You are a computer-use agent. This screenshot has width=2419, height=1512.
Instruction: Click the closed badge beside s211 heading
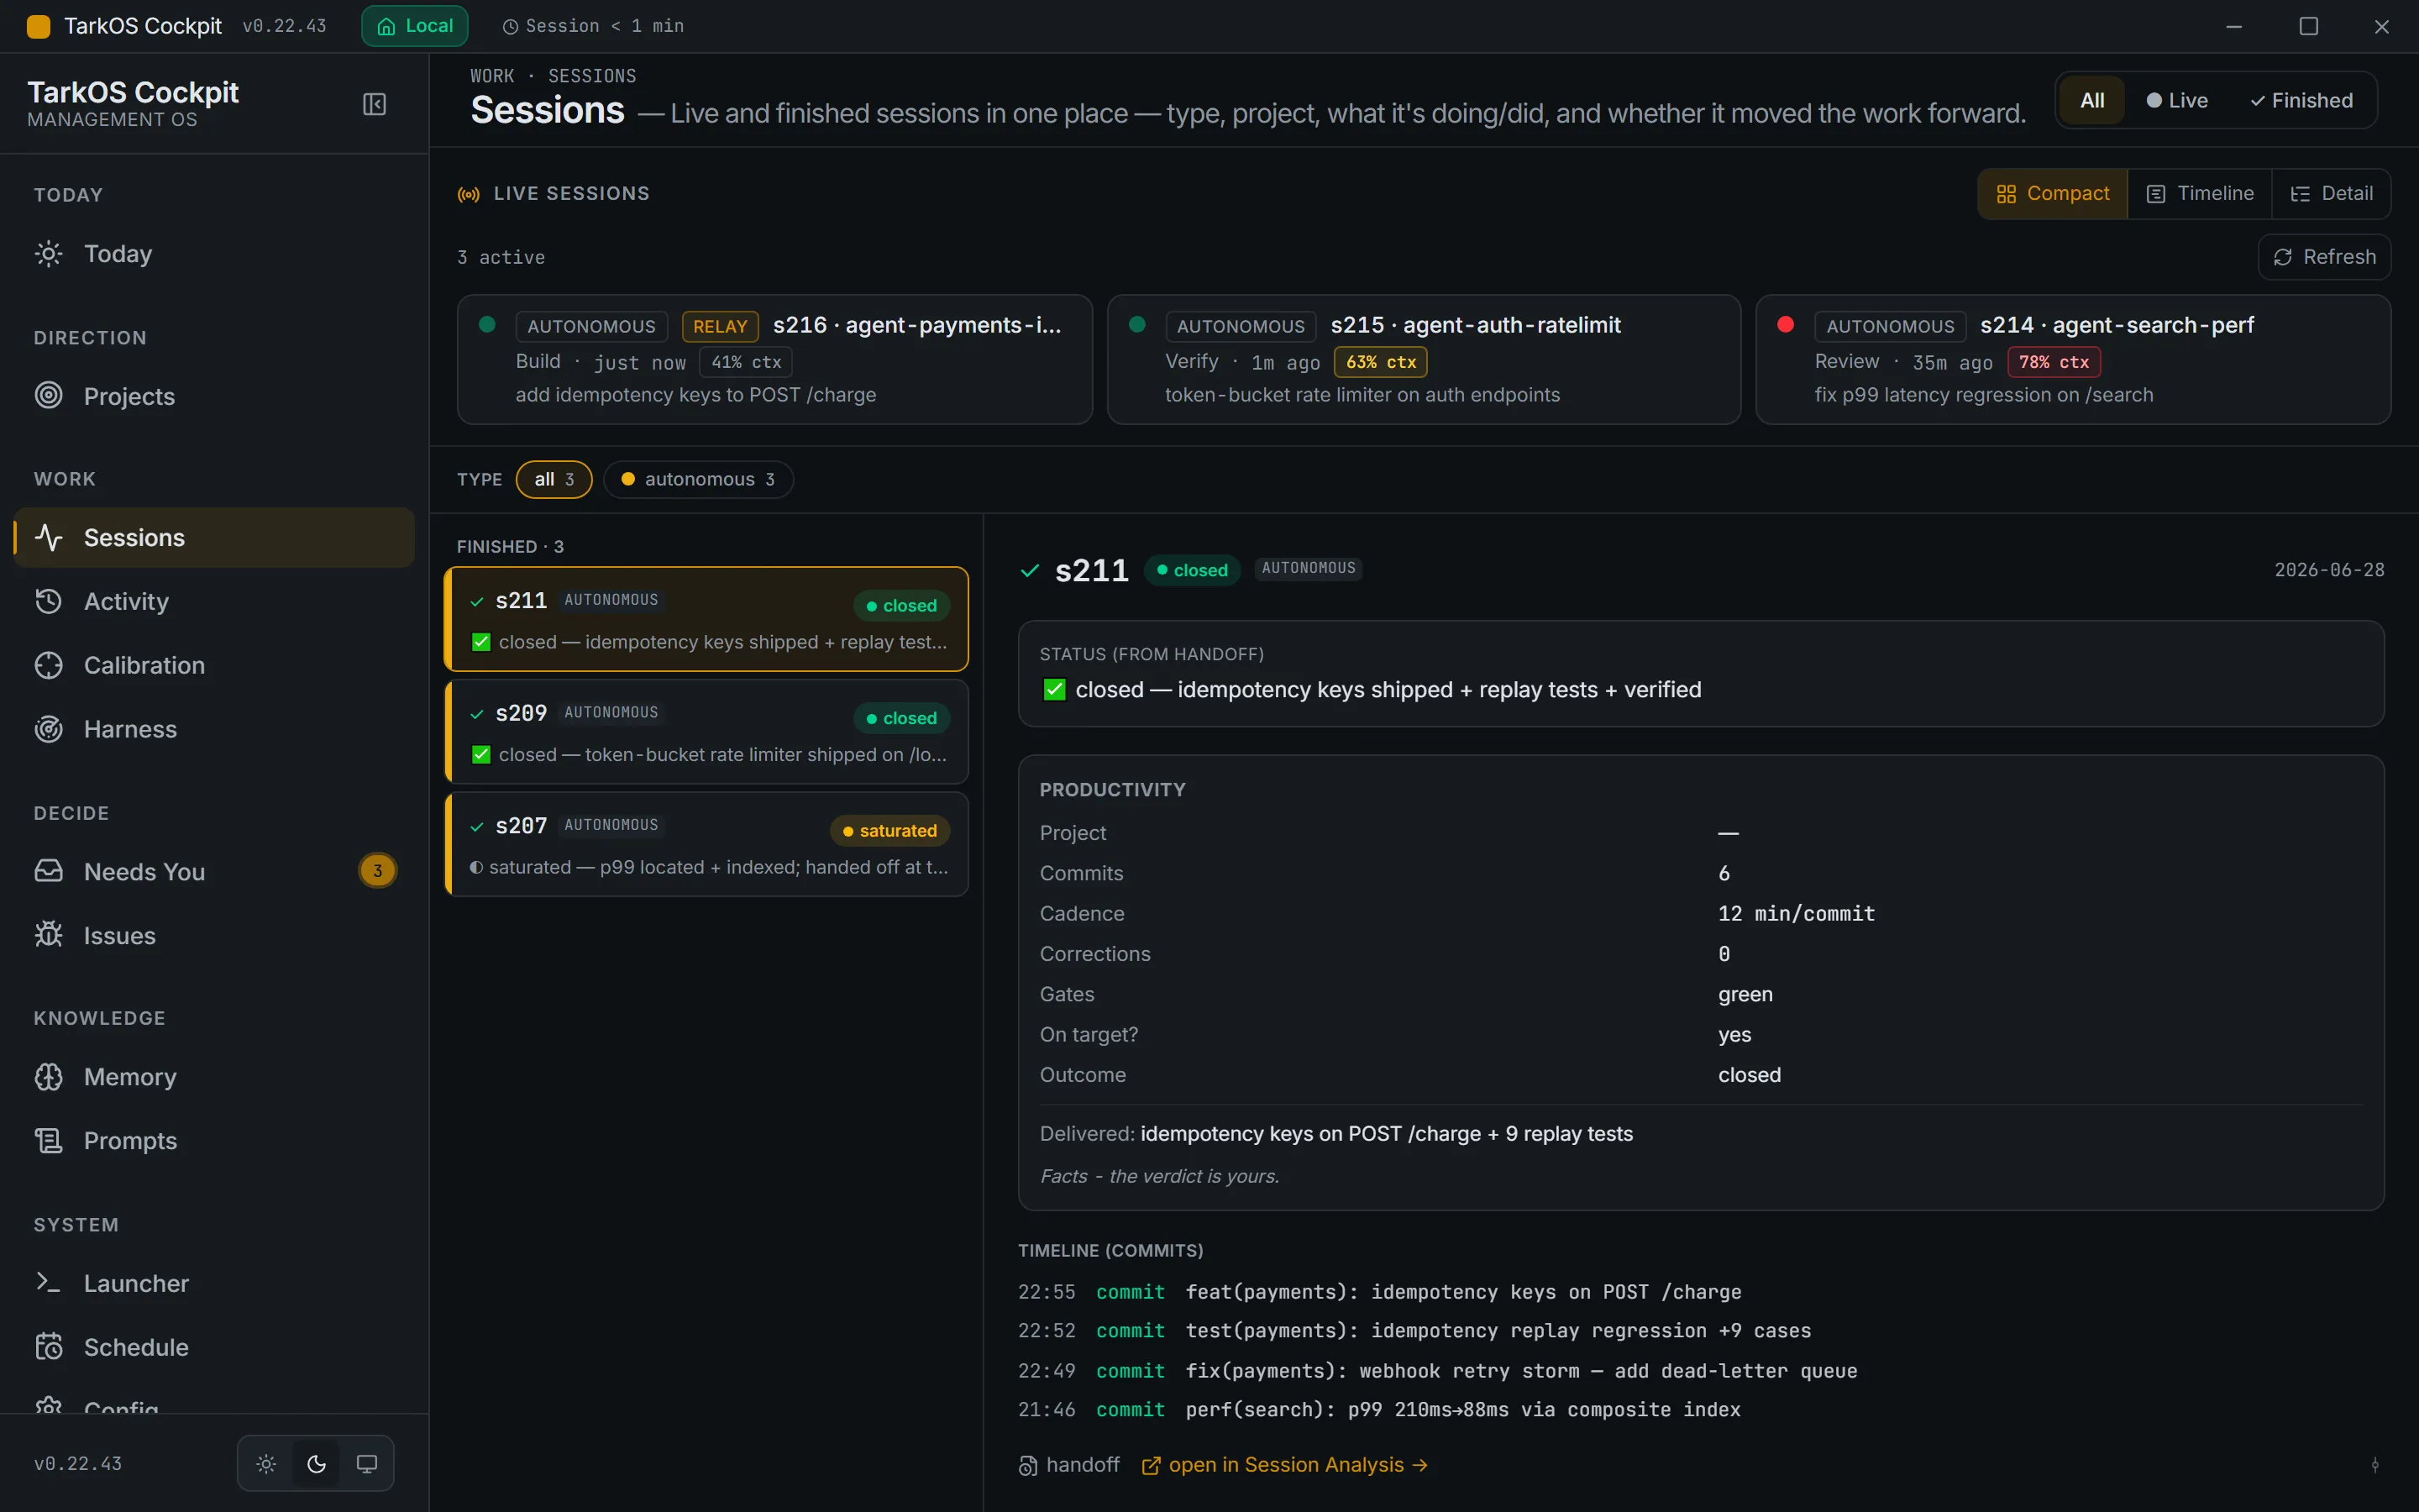click(x=1192, y=570)
